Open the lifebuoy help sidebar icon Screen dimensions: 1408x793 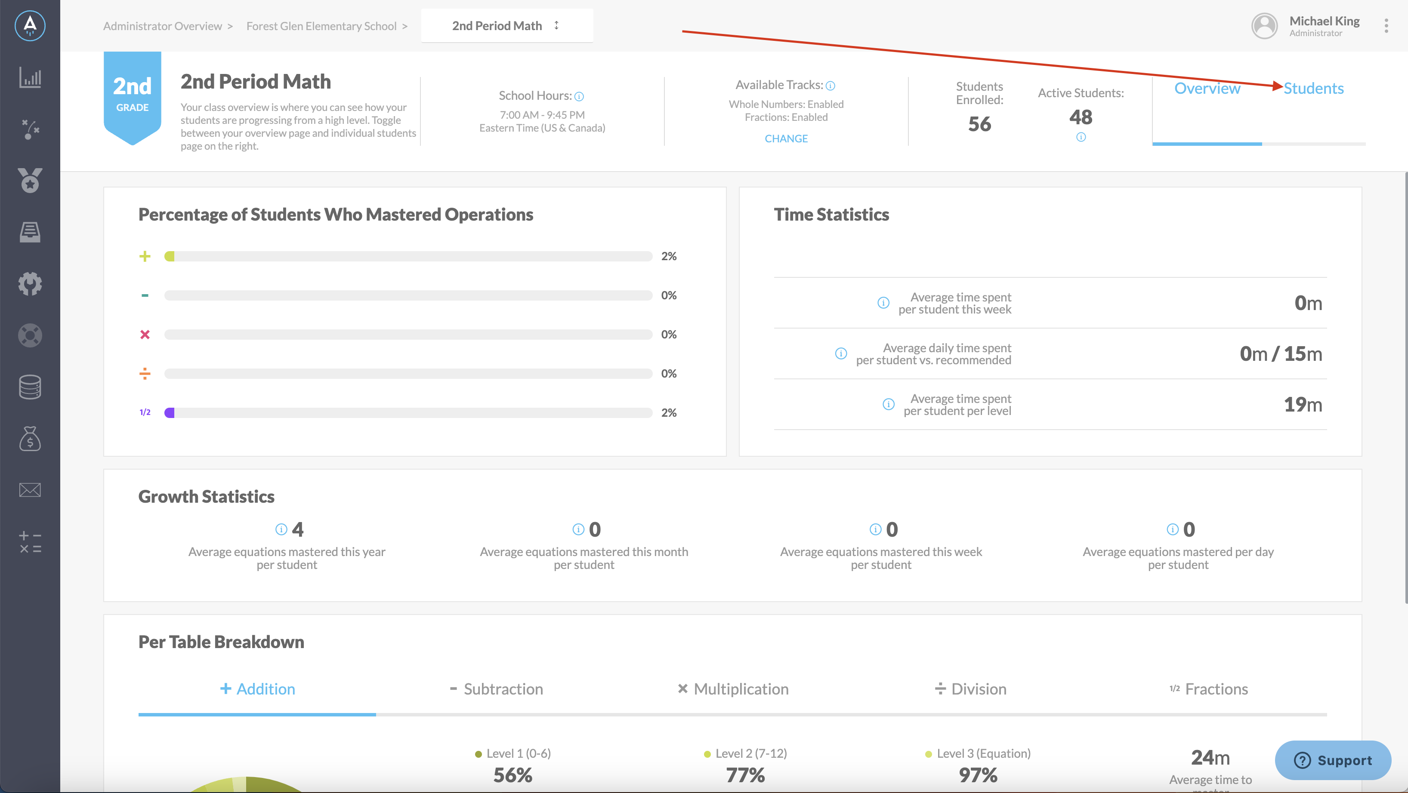[30, 335]
